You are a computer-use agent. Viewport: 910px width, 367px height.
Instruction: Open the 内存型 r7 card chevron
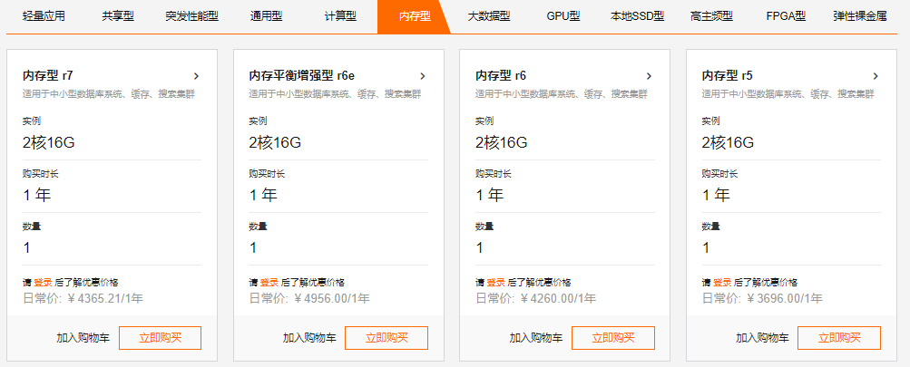point(196,76)
